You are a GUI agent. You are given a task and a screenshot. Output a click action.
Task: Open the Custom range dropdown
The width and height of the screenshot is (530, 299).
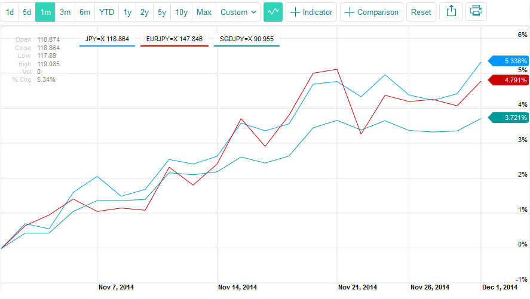click(238, 12)
